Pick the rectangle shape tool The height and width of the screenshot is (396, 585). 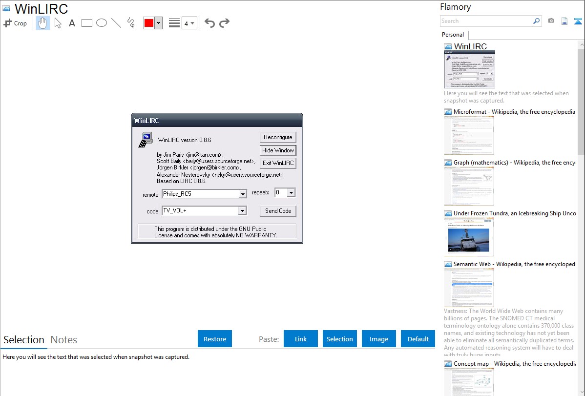87,23
